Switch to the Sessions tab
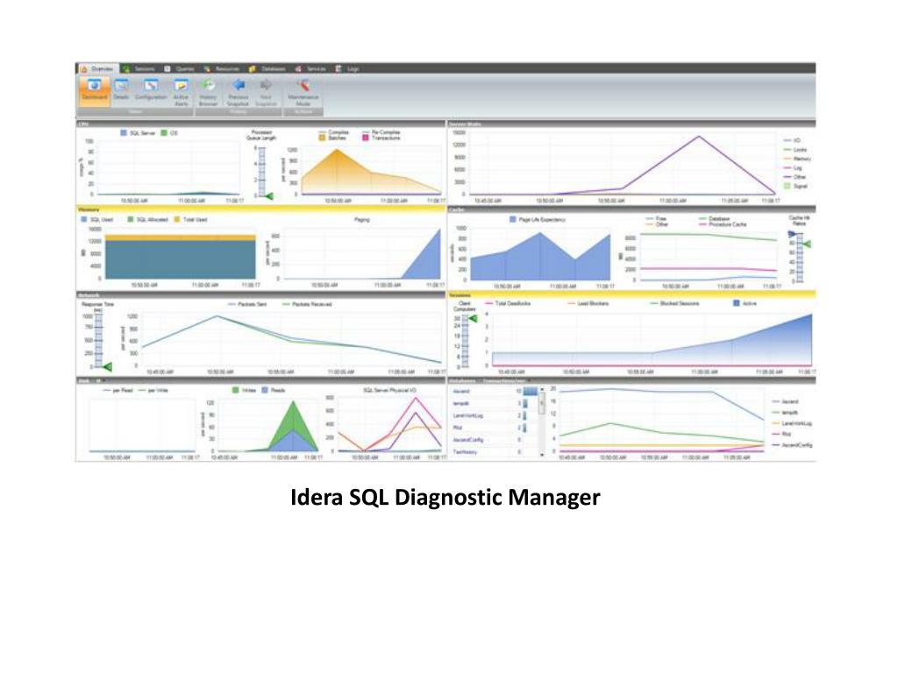This screenshot has height=673, width=898. pyautogui.click(x=139, y=68)
